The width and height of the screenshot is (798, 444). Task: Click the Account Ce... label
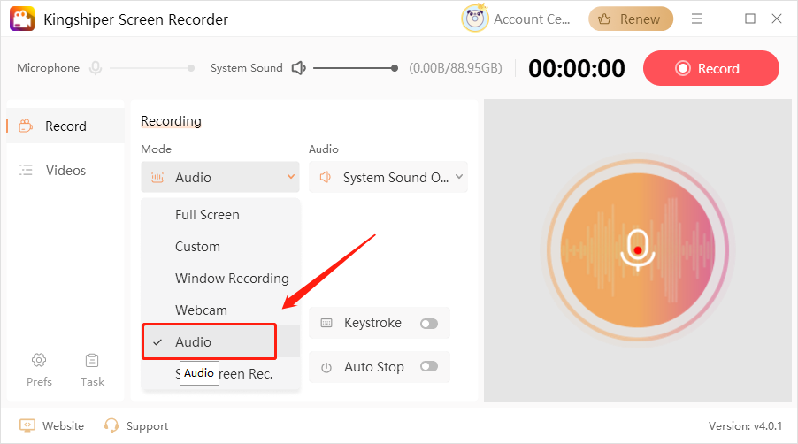[532, 19]
